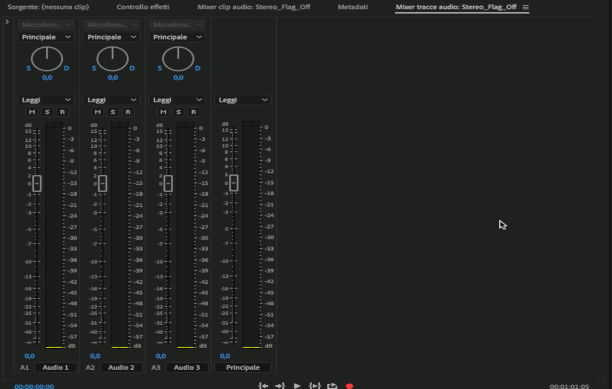Click the Play button in mixer transport
The image size is (612, 389).
point(297,385)
